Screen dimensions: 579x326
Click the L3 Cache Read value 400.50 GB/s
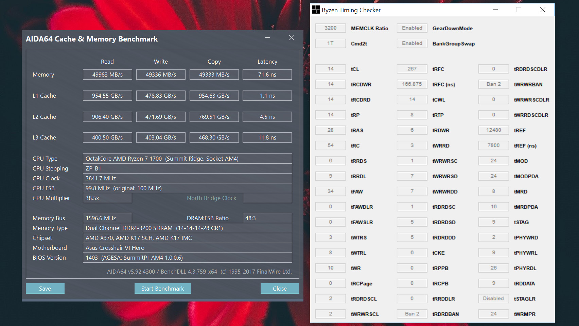click(x=107, y=137)
